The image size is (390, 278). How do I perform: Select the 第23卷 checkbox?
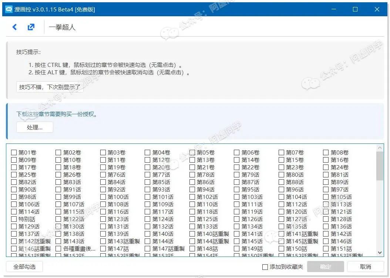click(x=281, y=167)
